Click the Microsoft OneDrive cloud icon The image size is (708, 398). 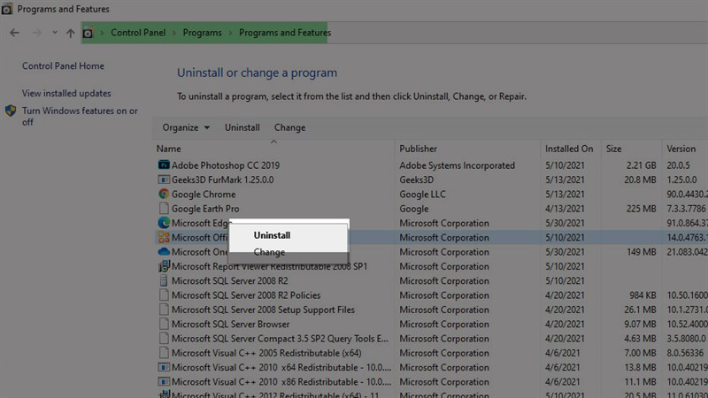[x=164, y=252]
